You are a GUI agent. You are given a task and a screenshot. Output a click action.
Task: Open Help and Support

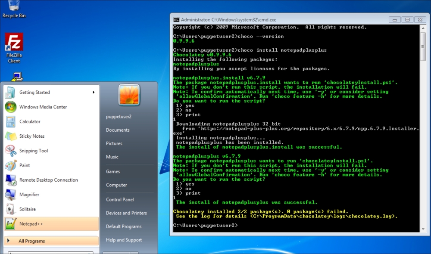click(124, 240)
